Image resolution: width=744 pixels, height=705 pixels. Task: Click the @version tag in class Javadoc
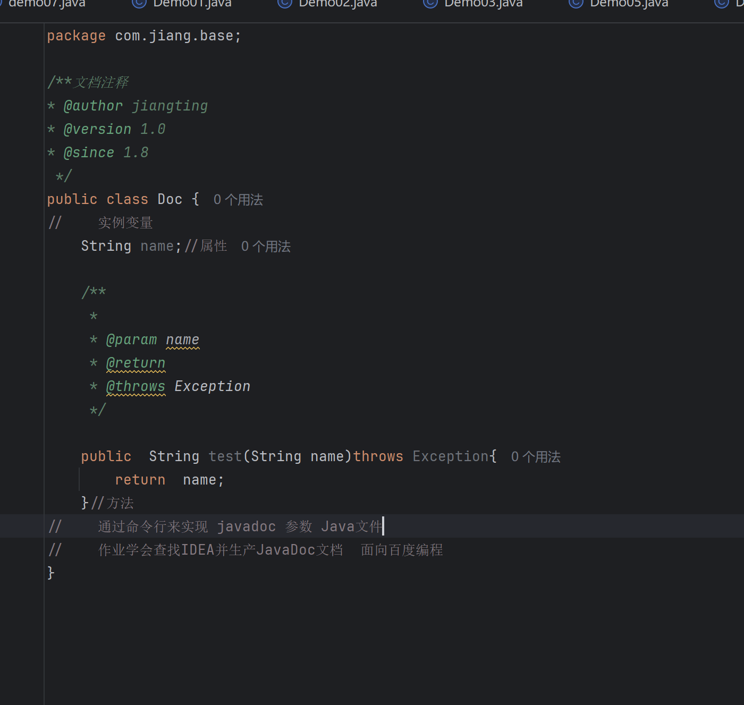click(x=97, y=130)
